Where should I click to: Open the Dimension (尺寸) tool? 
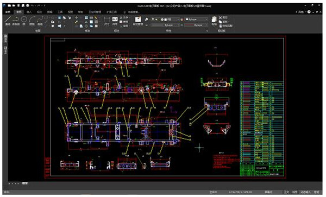click(x=106, y=21)
